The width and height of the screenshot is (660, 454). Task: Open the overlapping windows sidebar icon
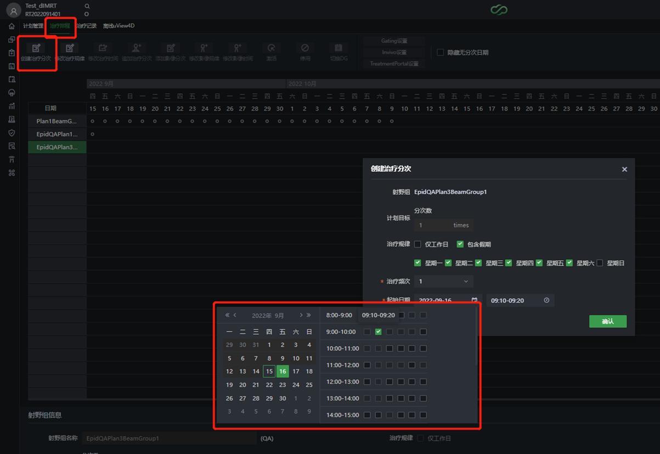[12, 40]
